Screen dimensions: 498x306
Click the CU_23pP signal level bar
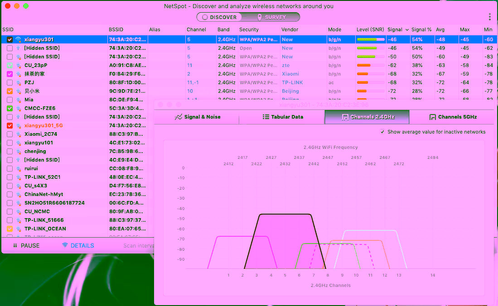click(x=371, y=65)
